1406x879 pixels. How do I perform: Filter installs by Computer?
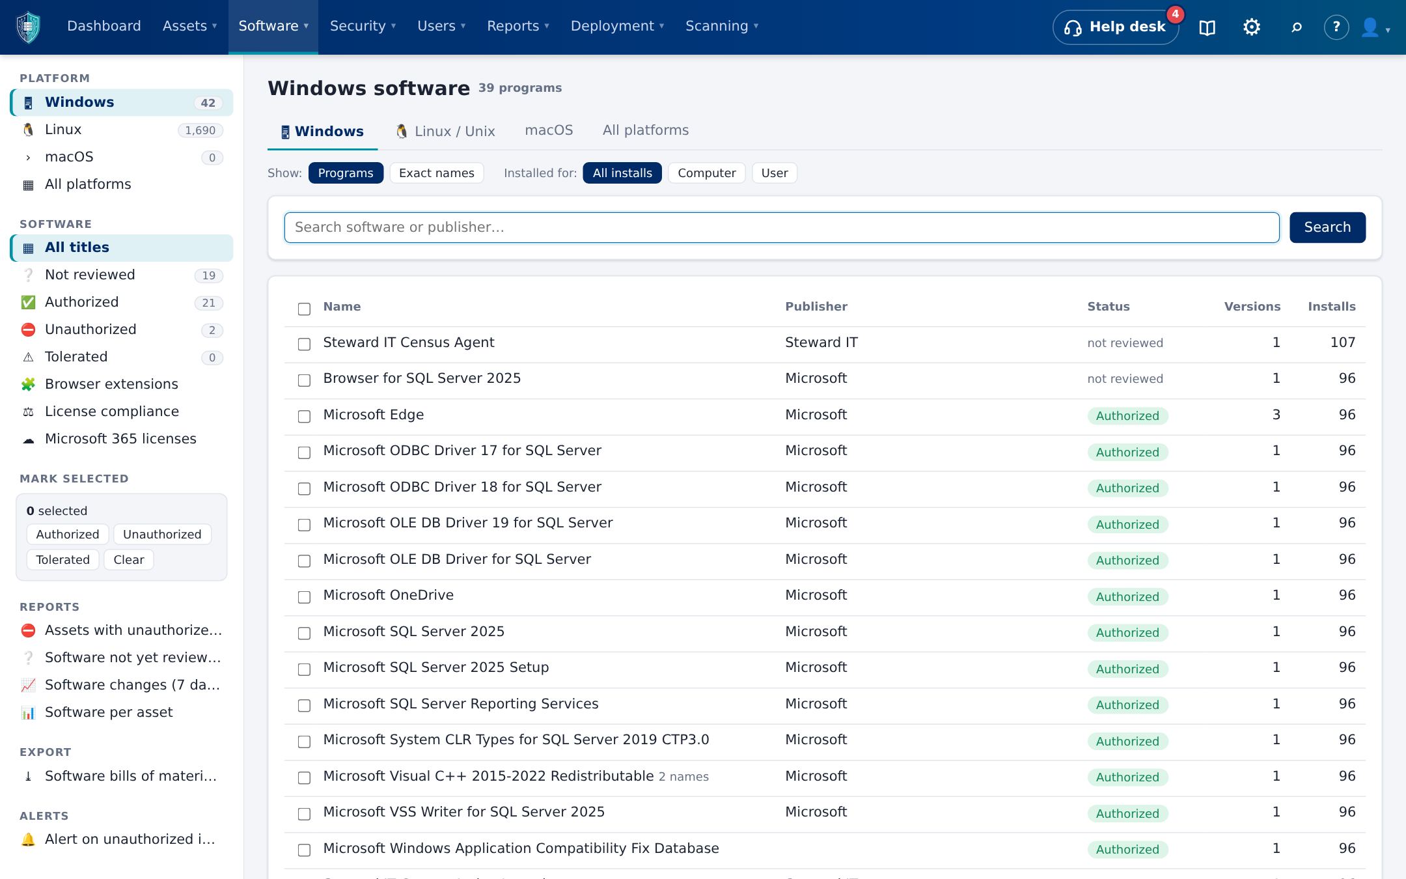pyautogui.click(x=706, y=173)
